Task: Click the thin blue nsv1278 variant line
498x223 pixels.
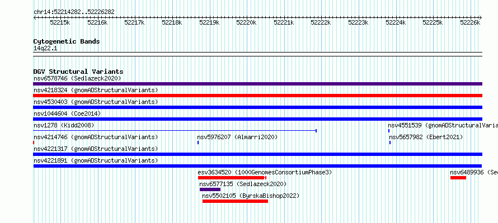Action: tap(175, 131)
